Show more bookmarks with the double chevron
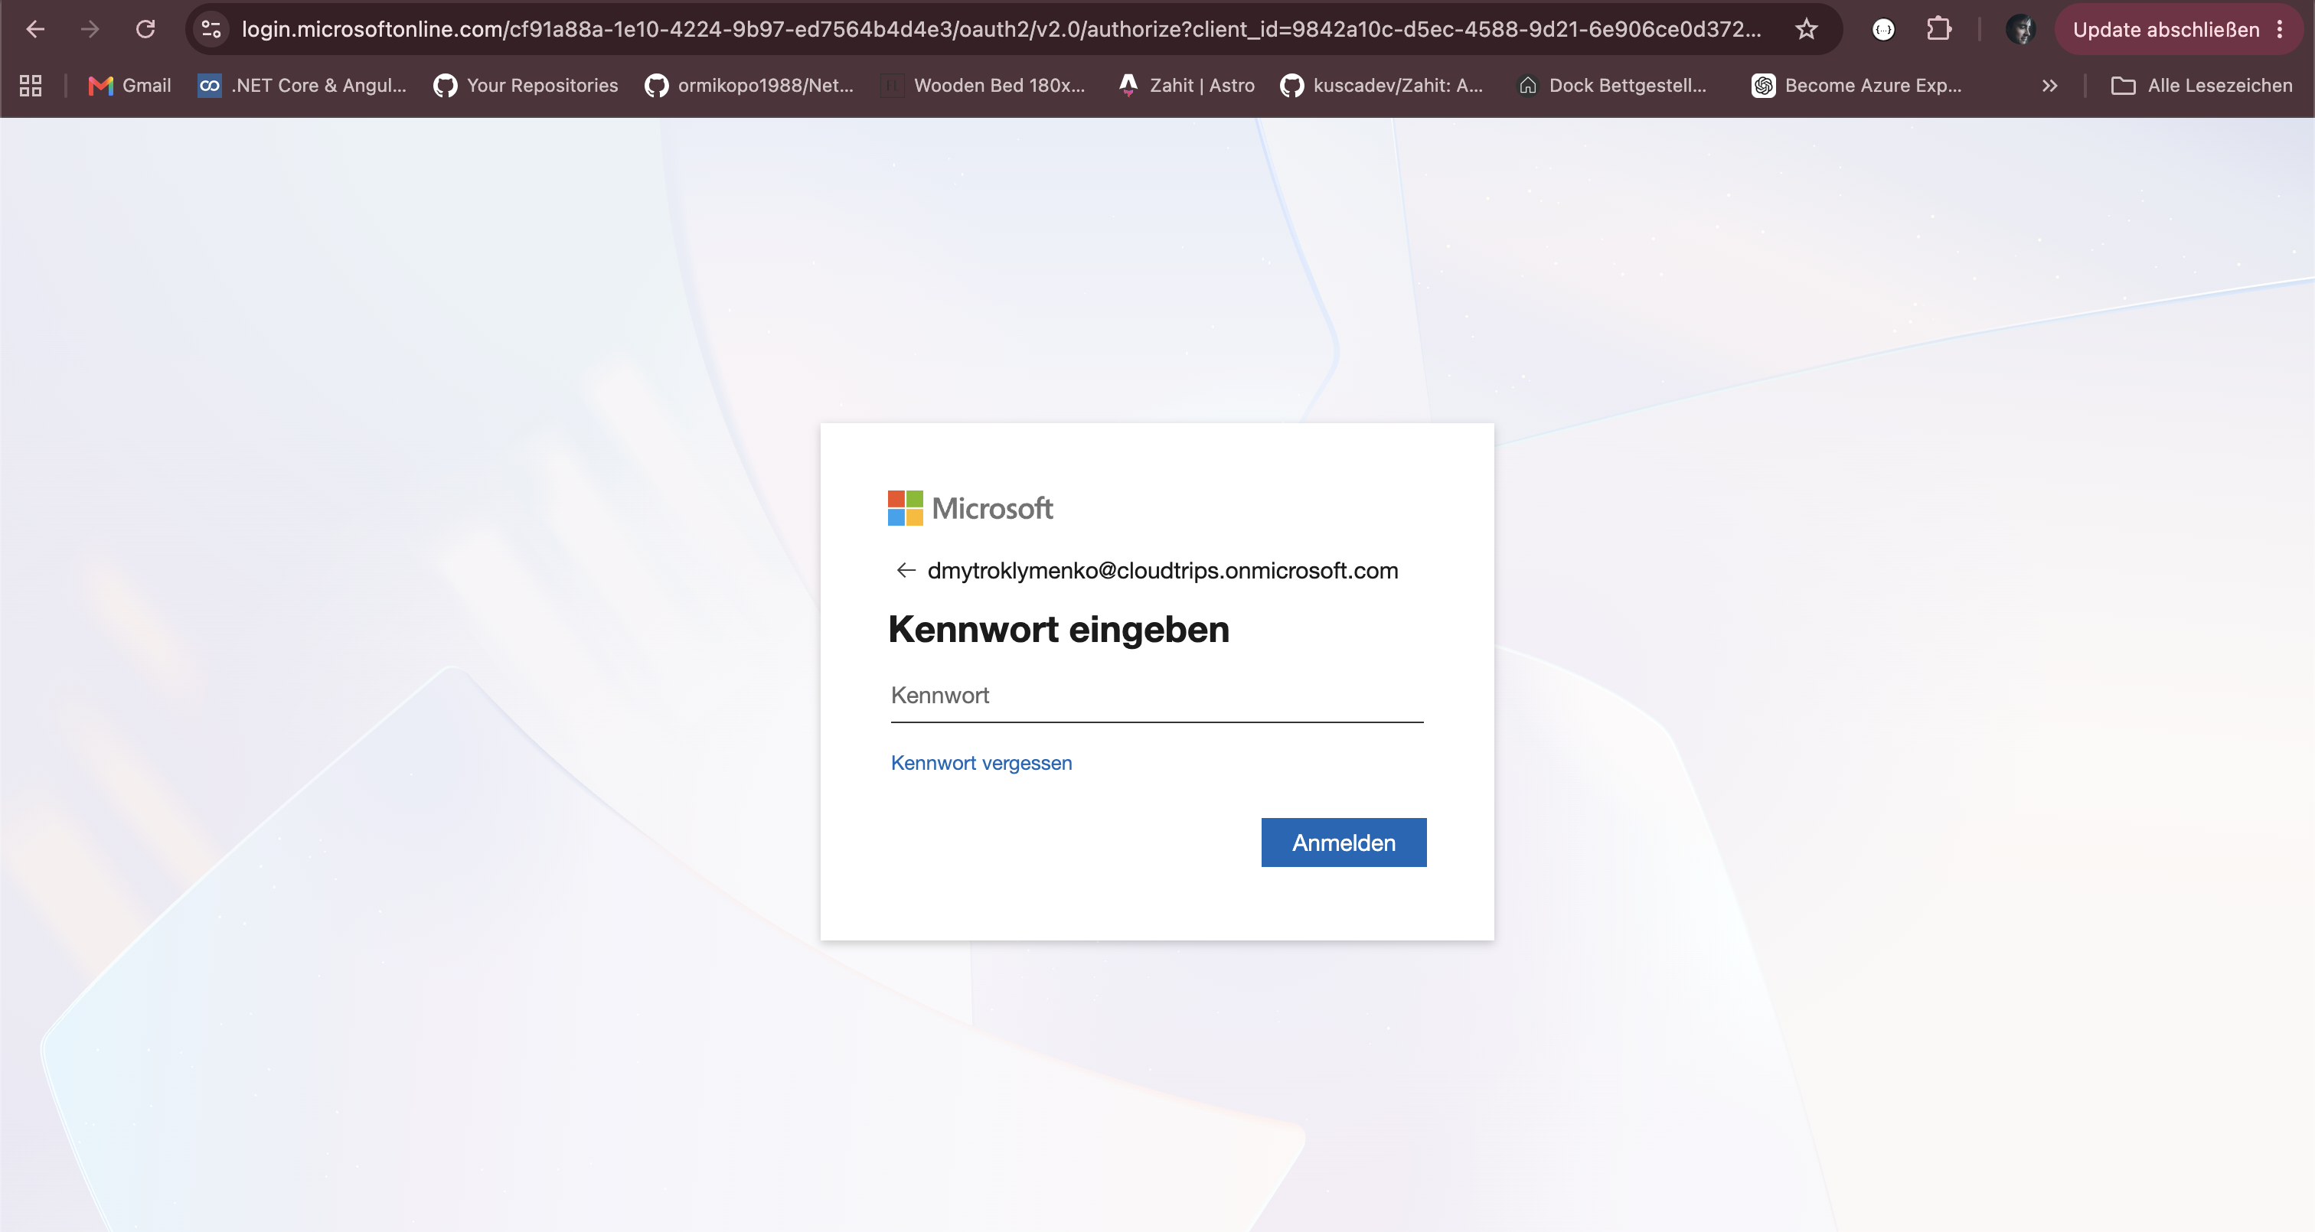 tap(2049, 86)
